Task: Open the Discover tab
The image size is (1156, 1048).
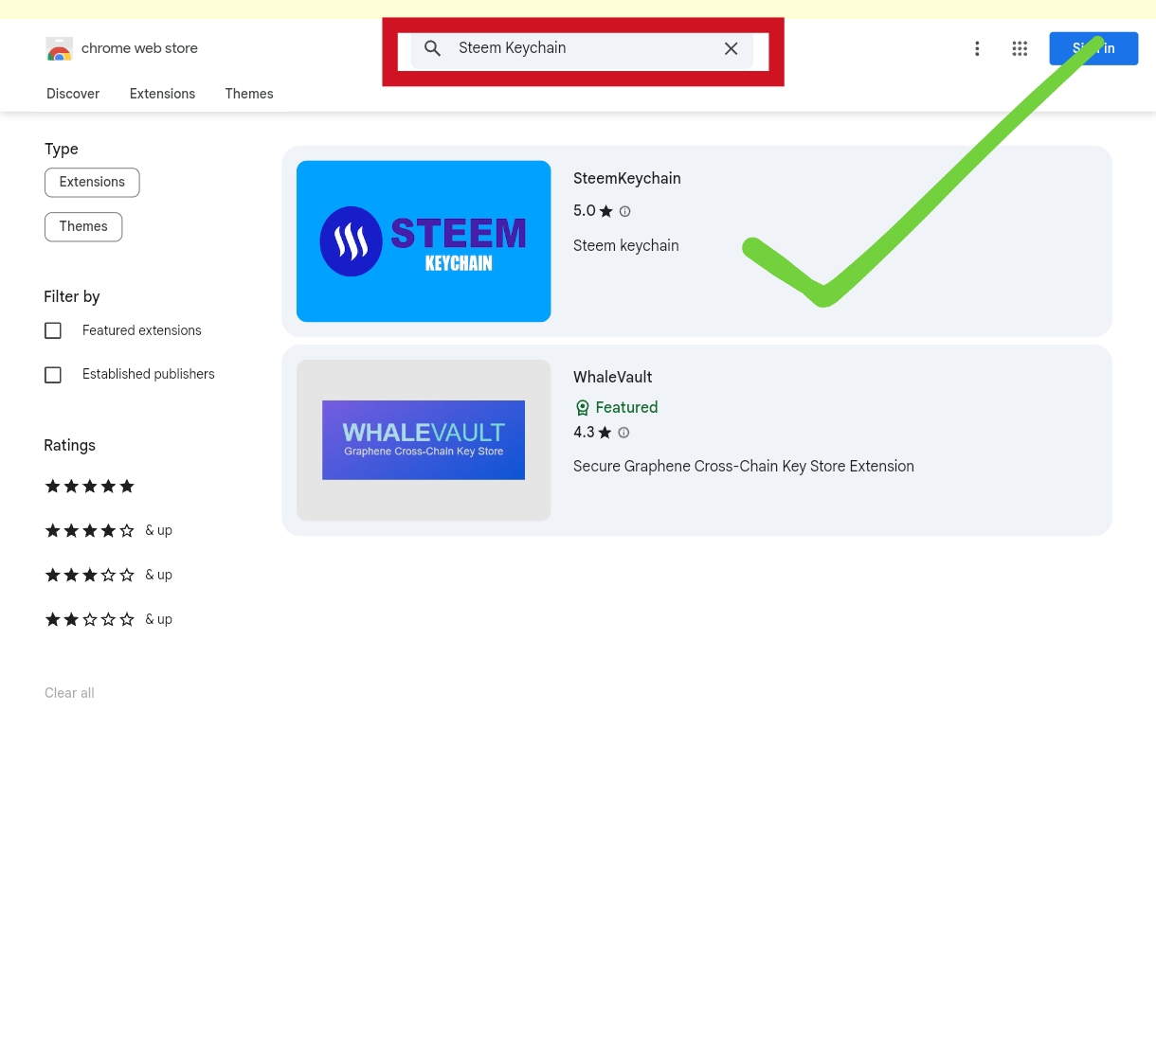Action: tap(73, 94)
